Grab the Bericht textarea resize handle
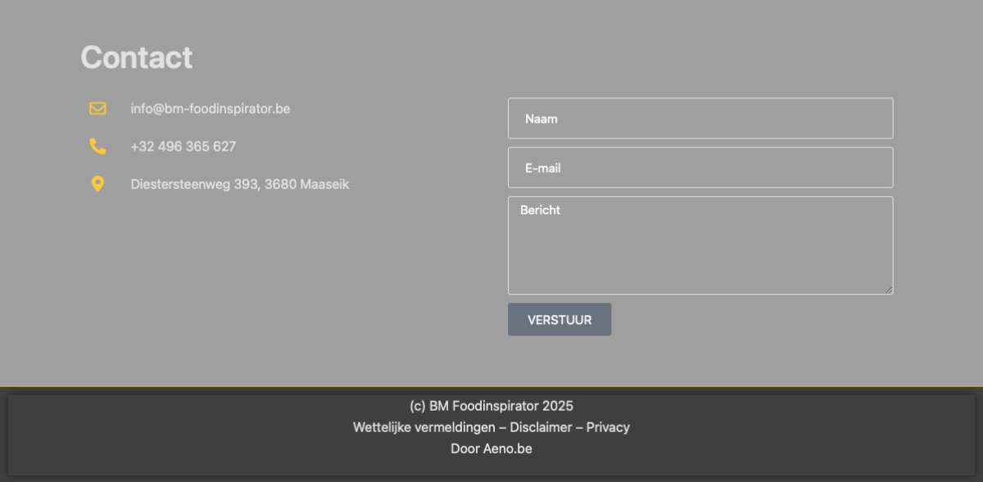 click(x=888, y=289)
